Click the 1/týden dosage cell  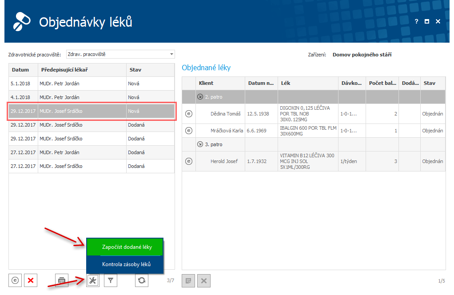tap(352, 161)
